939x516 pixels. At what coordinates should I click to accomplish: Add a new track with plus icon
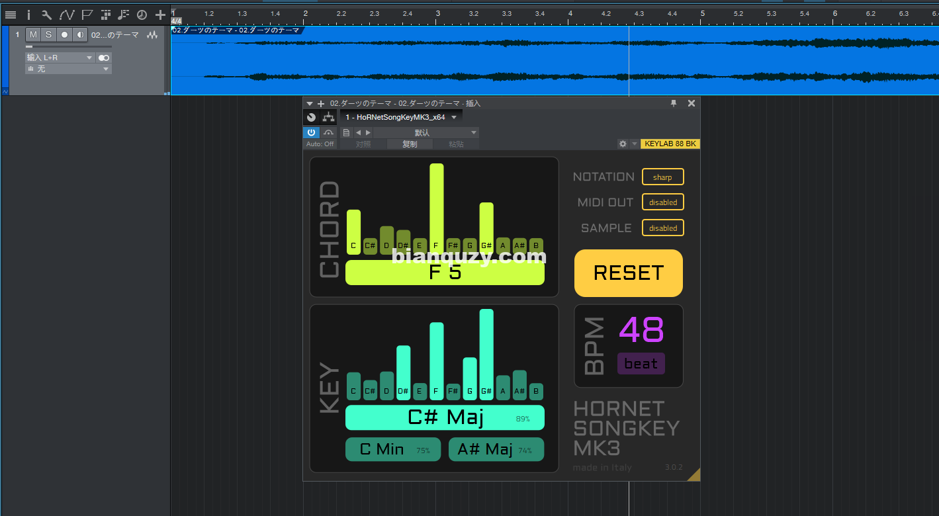point(160,14)
